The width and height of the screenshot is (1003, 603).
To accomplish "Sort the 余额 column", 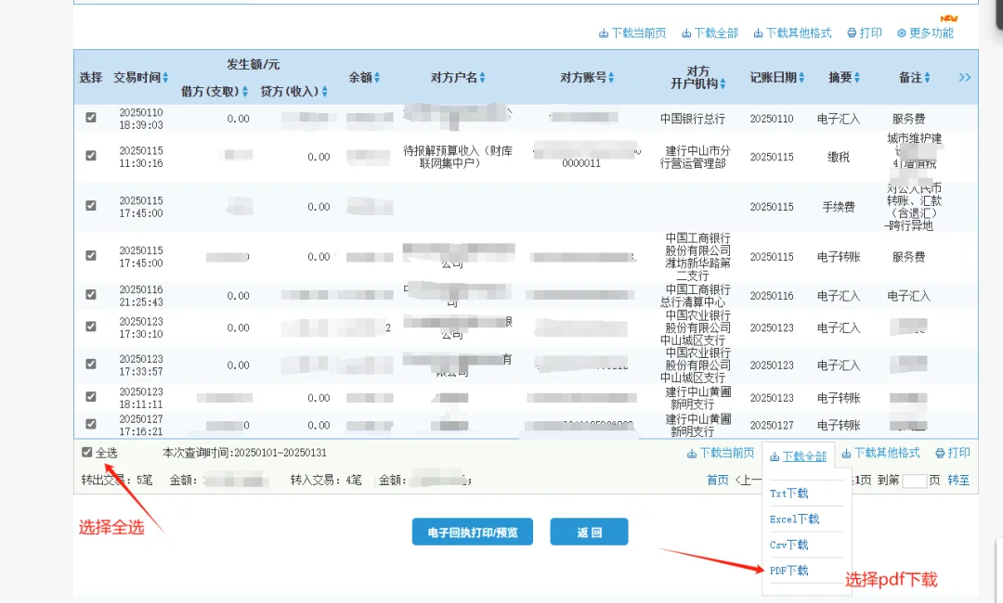I will tap(379, 78).
